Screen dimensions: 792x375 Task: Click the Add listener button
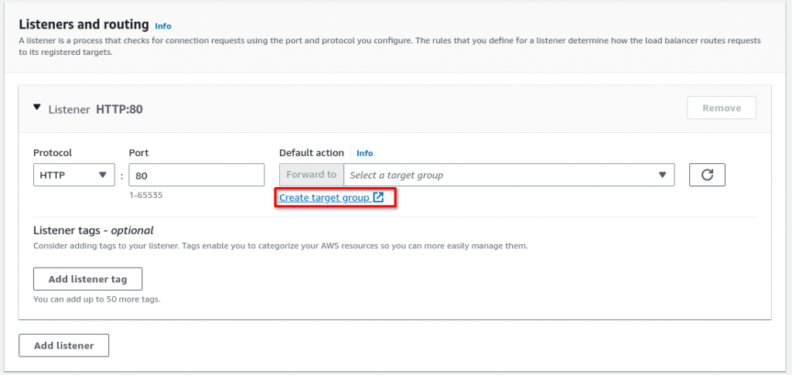click(x=63, y=346)
